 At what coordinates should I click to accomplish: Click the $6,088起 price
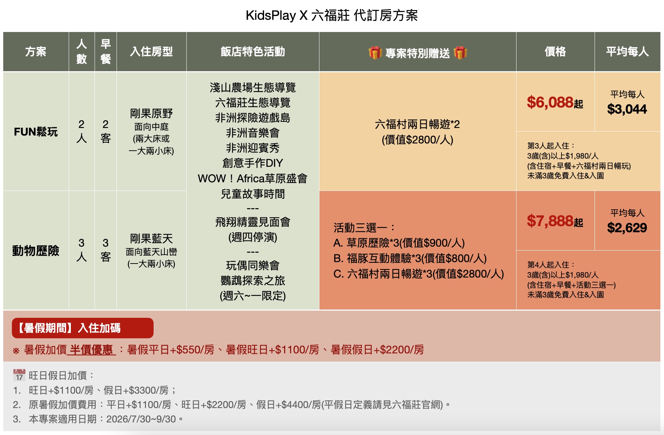pos(555,102)
